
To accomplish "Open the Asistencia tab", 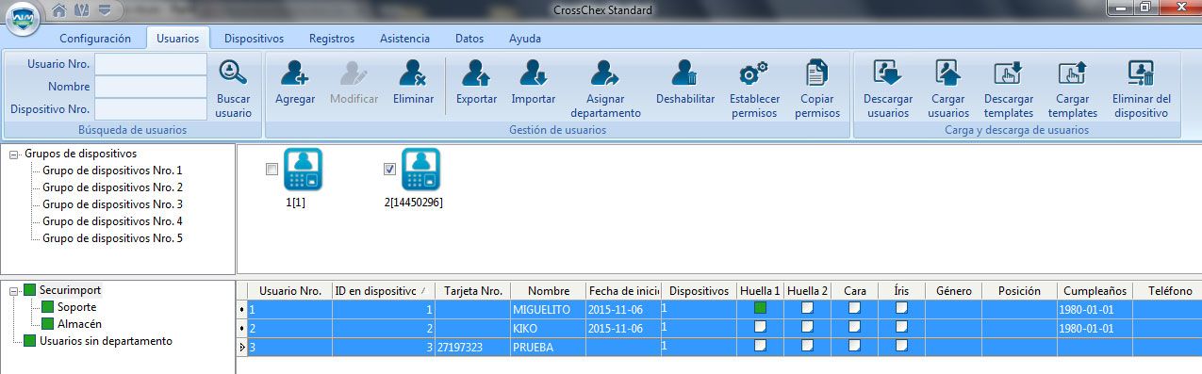I will click(x=404, y=39).
